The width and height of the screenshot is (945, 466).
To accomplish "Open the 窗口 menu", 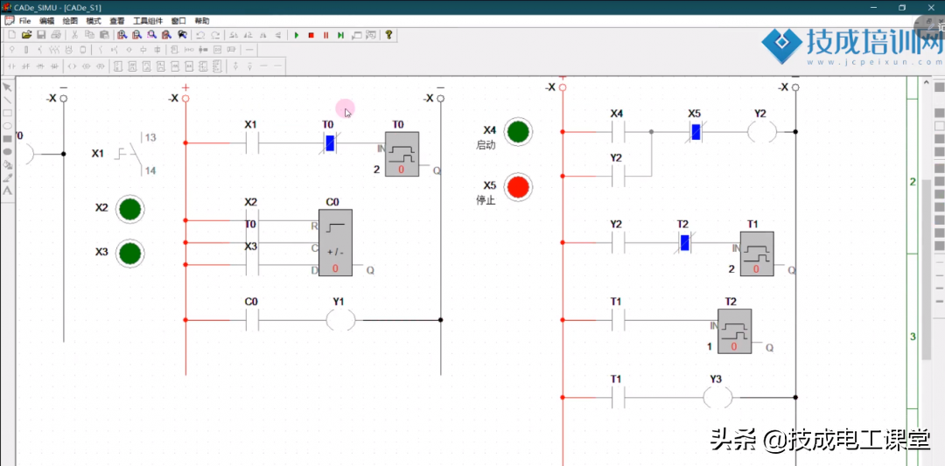I will click(178, 20).
